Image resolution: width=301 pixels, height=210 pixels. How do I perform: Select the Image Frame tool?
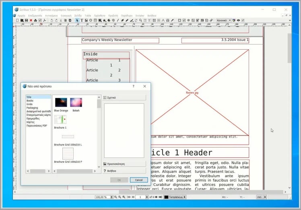tap(86, 20)
